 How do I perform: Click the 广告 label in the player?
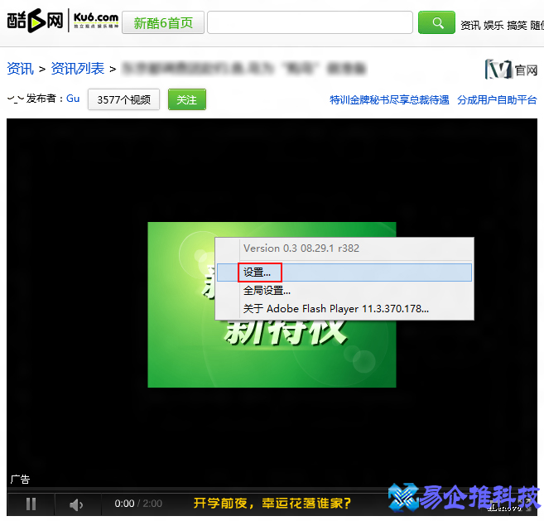(20, 480)
